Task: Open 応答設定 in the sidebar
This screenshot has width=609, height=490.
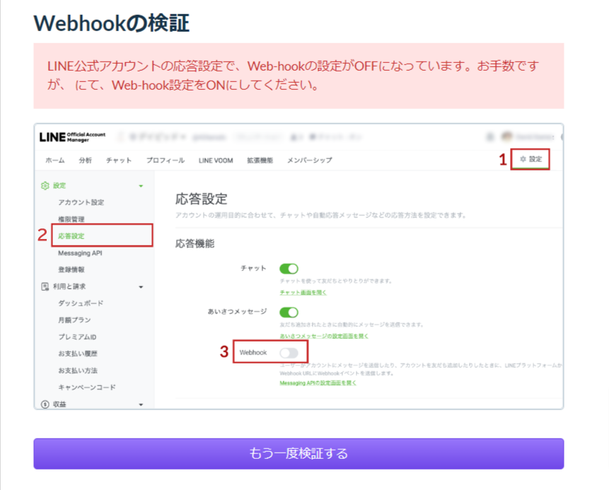Action: pyautogui.click(x=71, y=235)
